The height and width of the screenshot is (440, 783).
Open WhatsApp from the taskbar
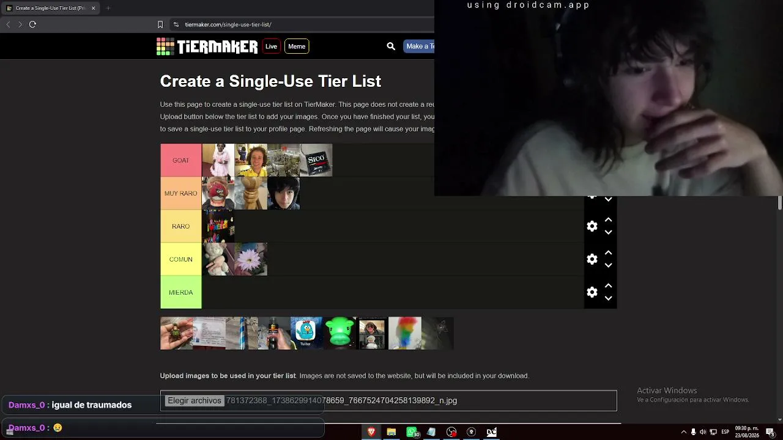(412, 432)
